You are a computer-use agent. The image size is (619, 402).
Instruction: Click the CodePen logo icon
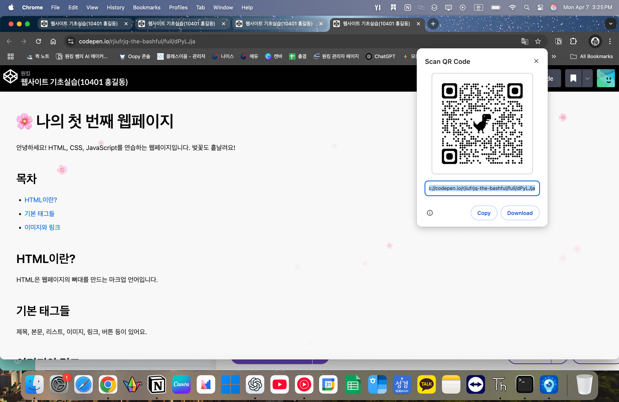point(11,77)
